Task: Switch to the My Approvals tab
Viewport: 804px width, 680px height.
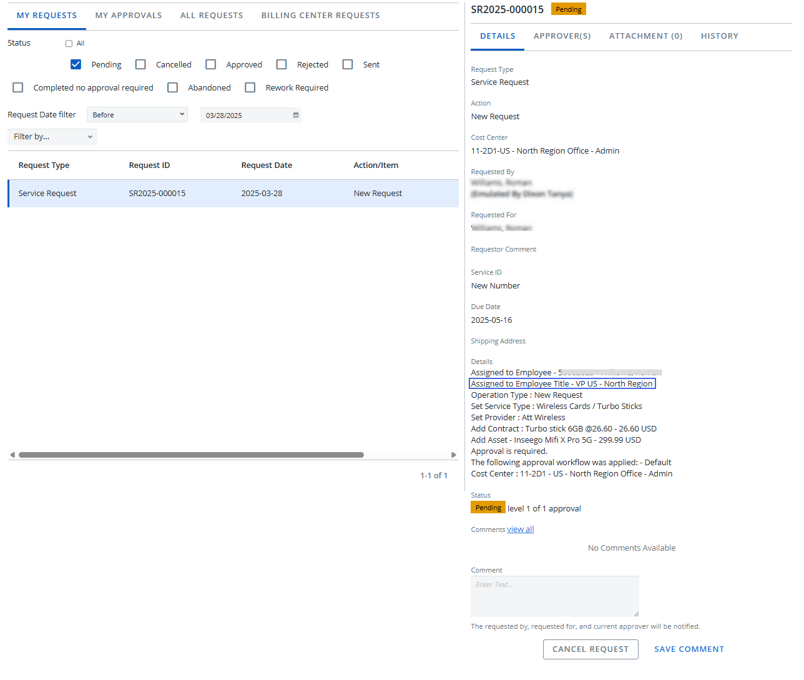Action: click(129, 15)
